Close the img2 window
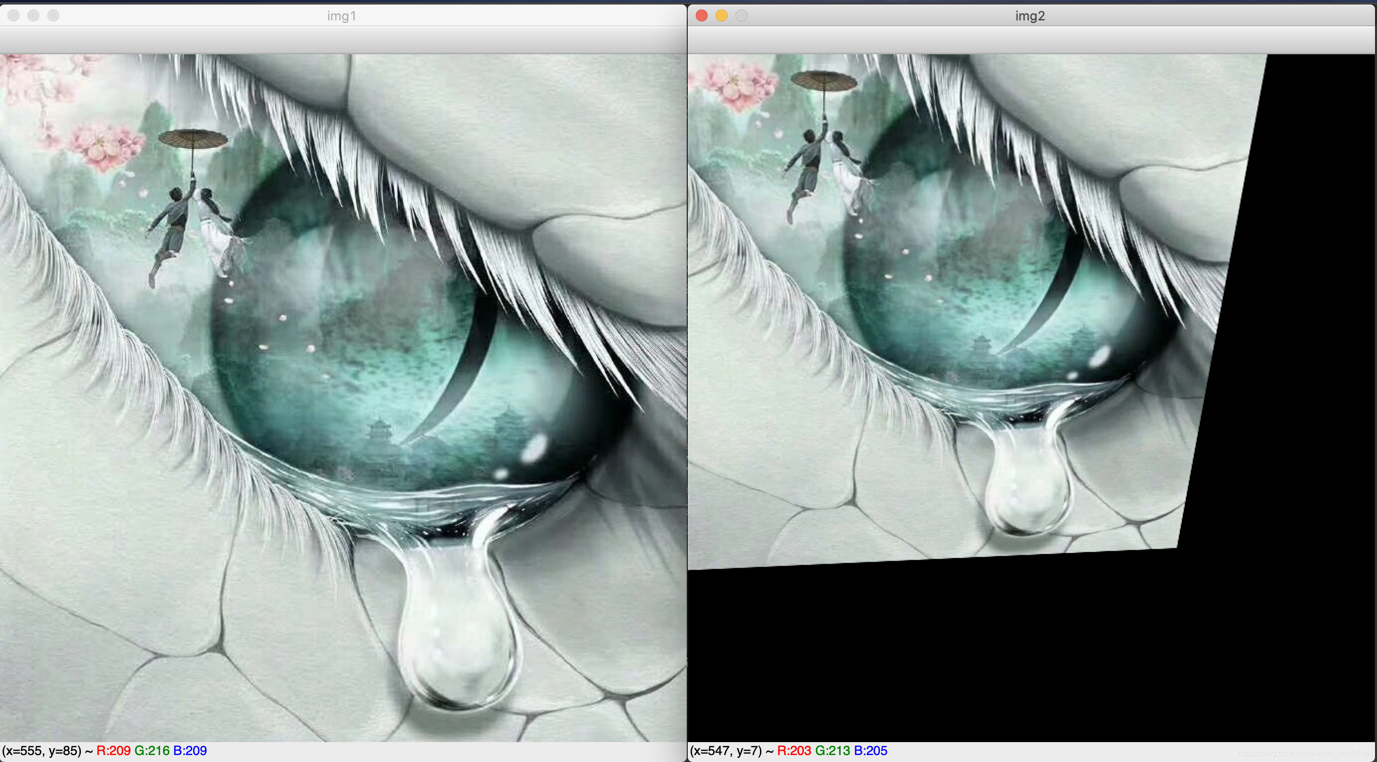This screenshot has width=1377, height=762. coord(702,15)
